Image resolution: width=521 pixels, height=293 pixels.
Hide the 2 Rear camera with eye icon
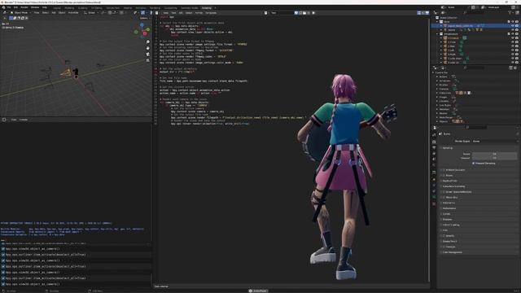513,46
